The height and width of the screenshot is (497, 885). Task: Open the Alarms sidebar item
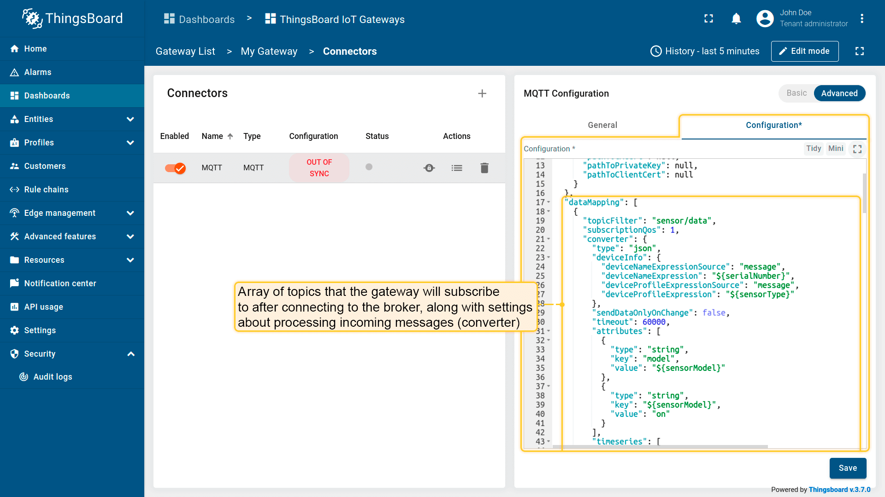(72, 72)
